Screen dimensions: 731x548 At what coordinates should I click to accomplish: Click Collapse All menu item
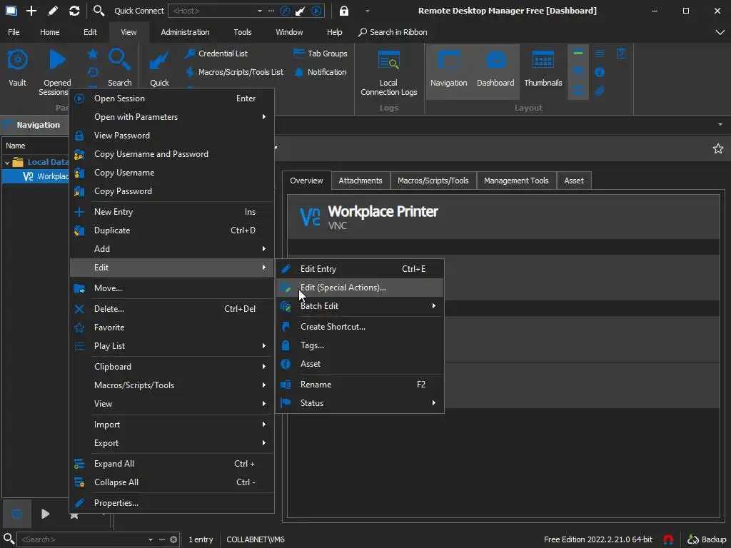pyautogui.click(x=171, y=482)
